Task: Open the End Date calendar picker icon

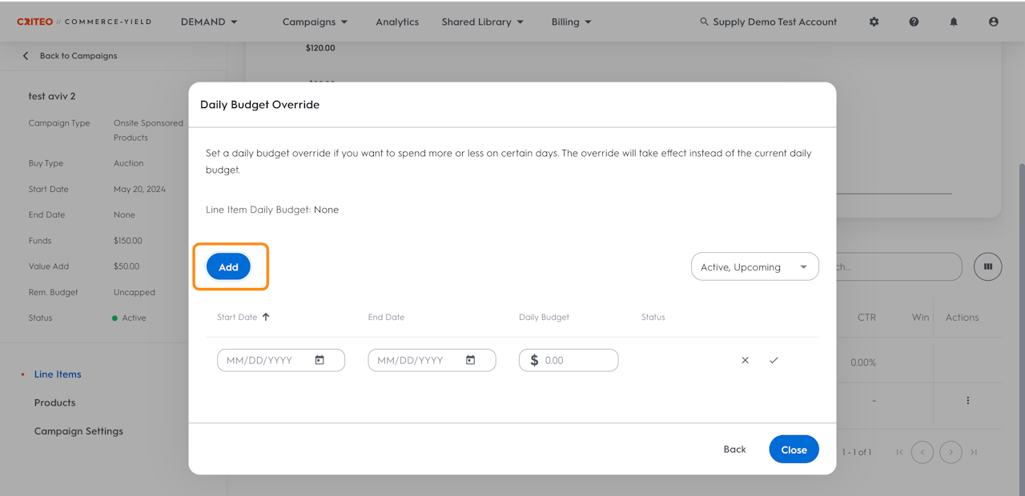Action: coord(470,360)
